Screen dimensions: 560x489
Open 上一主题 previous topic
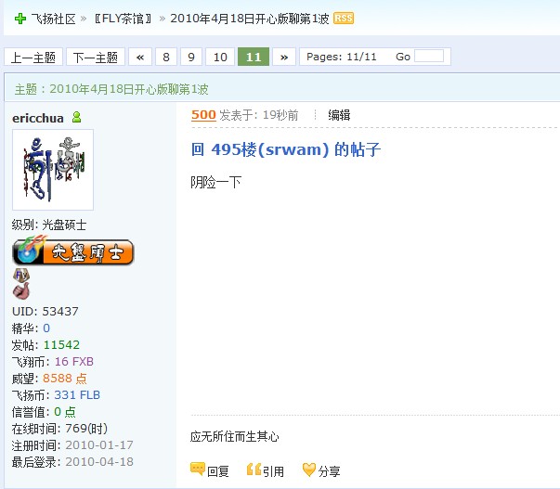(33, 57)
